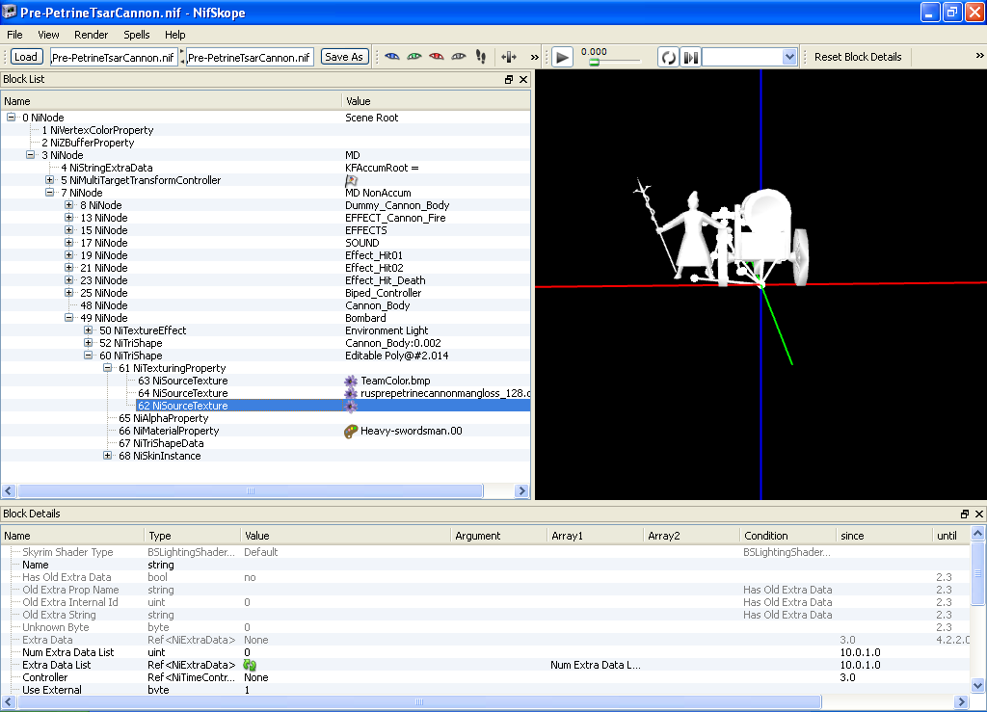Toggle animation loop button
The height and width of the screenshot is (712, 987).
669,57
